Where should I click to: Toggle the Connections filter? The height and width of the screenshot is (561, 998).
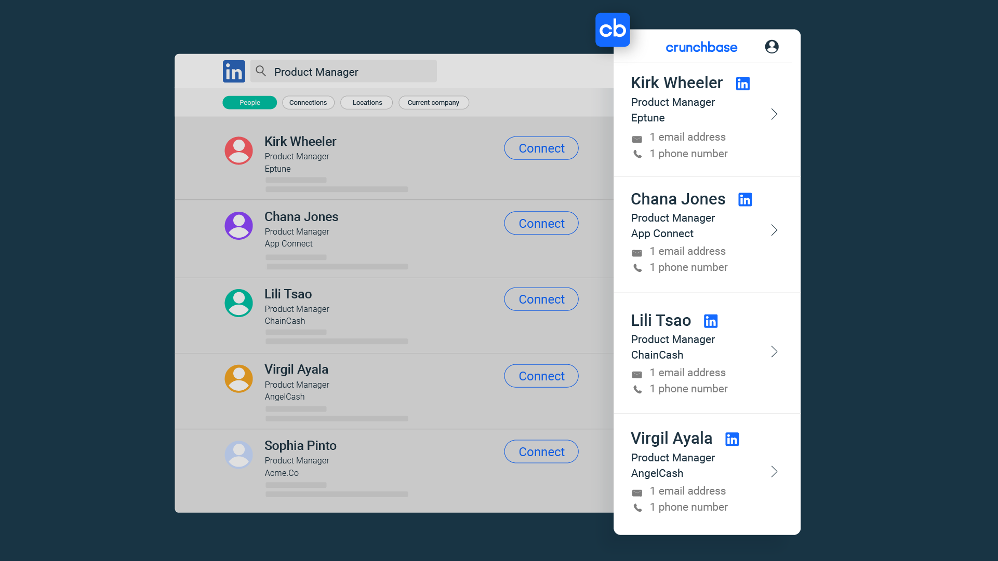click(x=308, y=102)
